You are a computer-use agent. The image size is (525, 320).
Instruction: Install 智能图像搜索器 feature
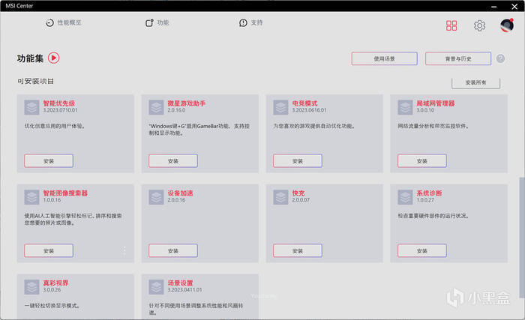[49, 251]
